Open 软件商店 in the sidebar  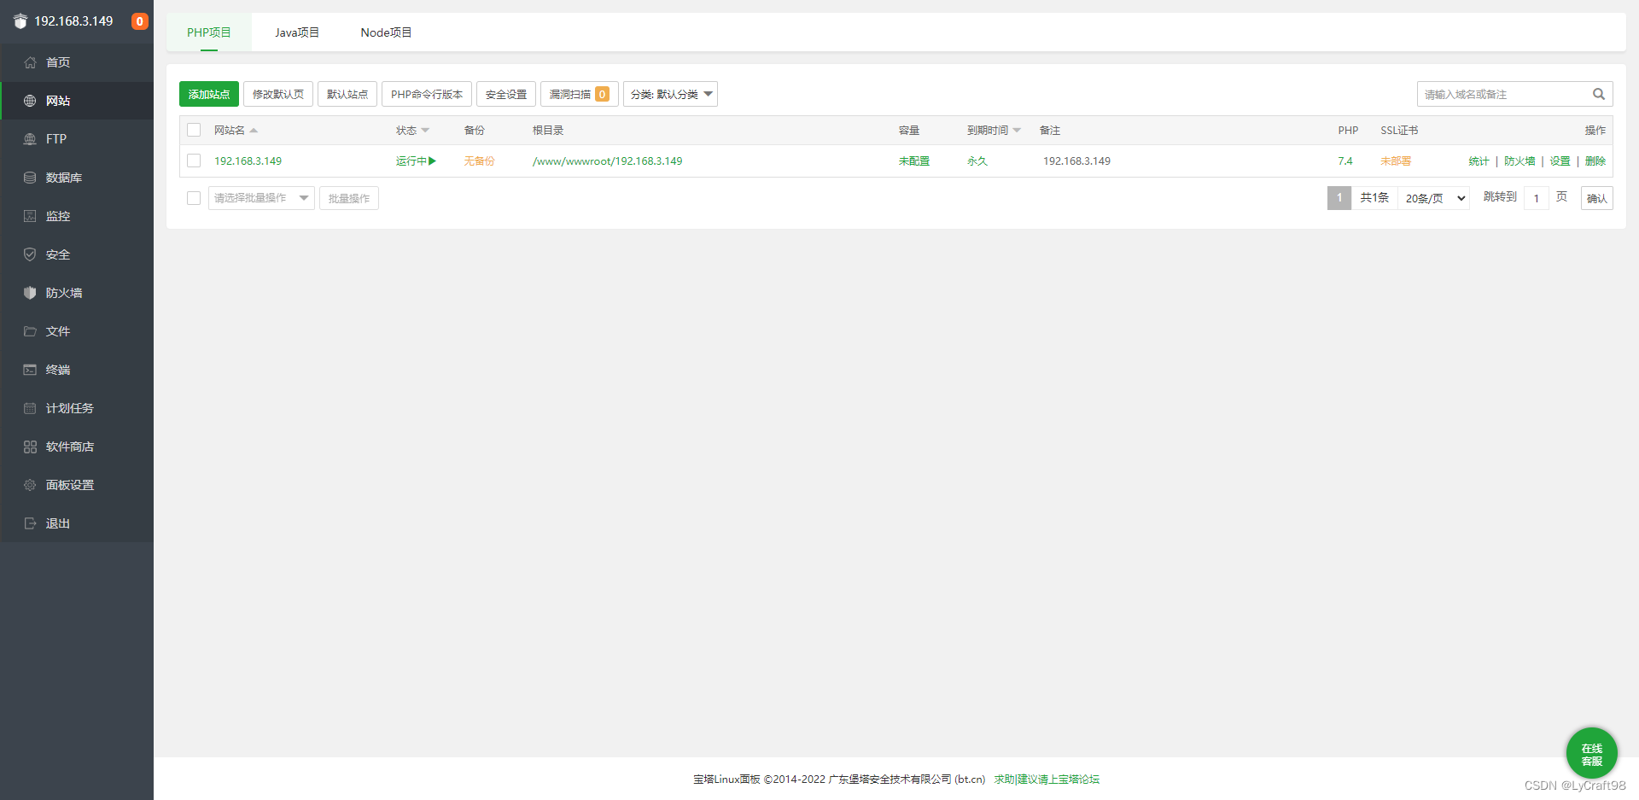tap(77, 447)
